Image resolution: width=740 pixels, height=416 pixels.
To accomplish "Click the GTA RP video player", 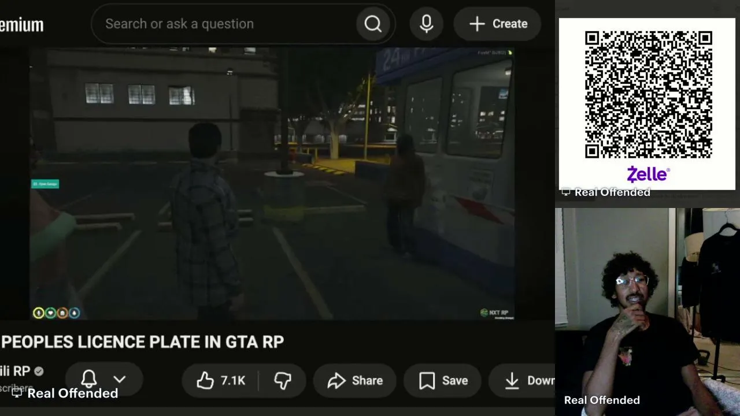I will (272, 184).
